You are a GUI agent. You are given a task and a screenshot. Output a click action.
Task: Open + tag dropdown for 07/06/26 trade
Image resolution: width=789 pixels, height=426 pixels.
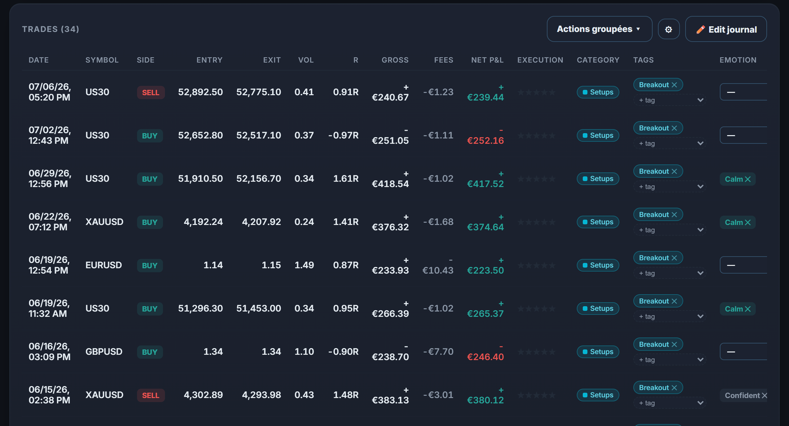(670, 100)
